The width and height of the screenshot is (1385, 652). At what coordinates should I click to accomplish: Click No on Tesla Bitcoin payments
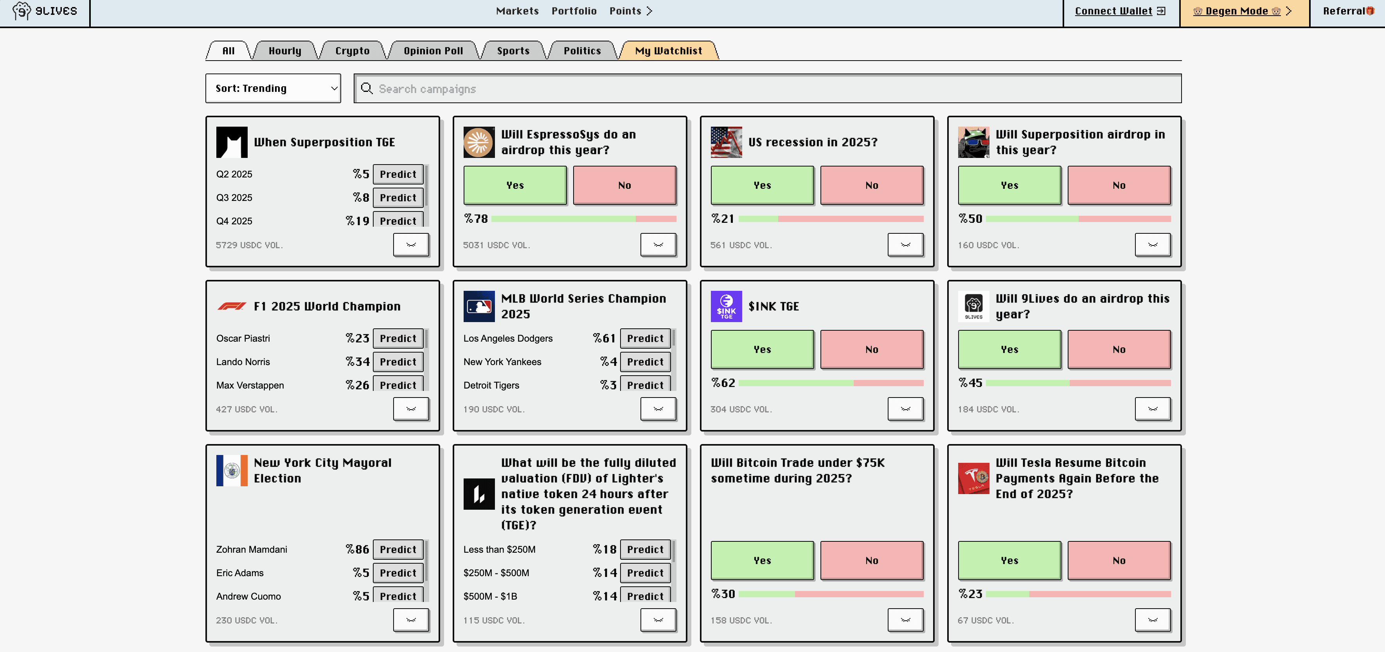[1119, 561]
